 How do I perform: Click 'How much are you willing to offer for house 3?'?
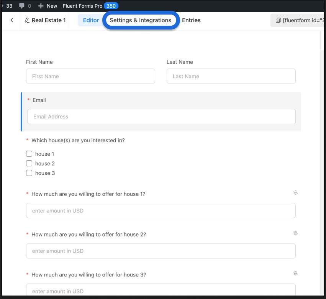(89, 274)
